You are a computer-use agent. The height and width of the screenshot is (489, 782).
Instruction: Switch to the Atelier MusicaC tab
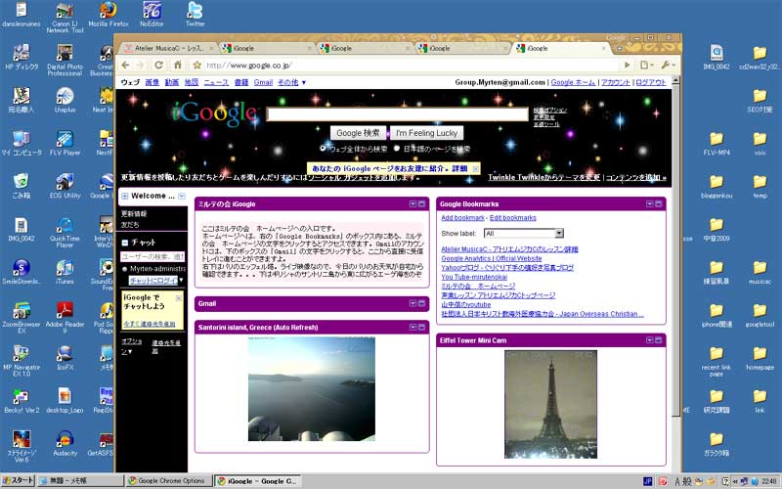click(x=167, y=48)
